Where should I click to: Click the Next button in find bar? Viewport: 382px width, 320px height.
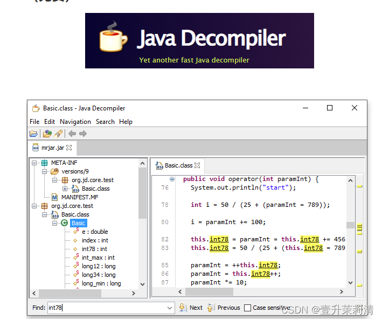point(191,308)
